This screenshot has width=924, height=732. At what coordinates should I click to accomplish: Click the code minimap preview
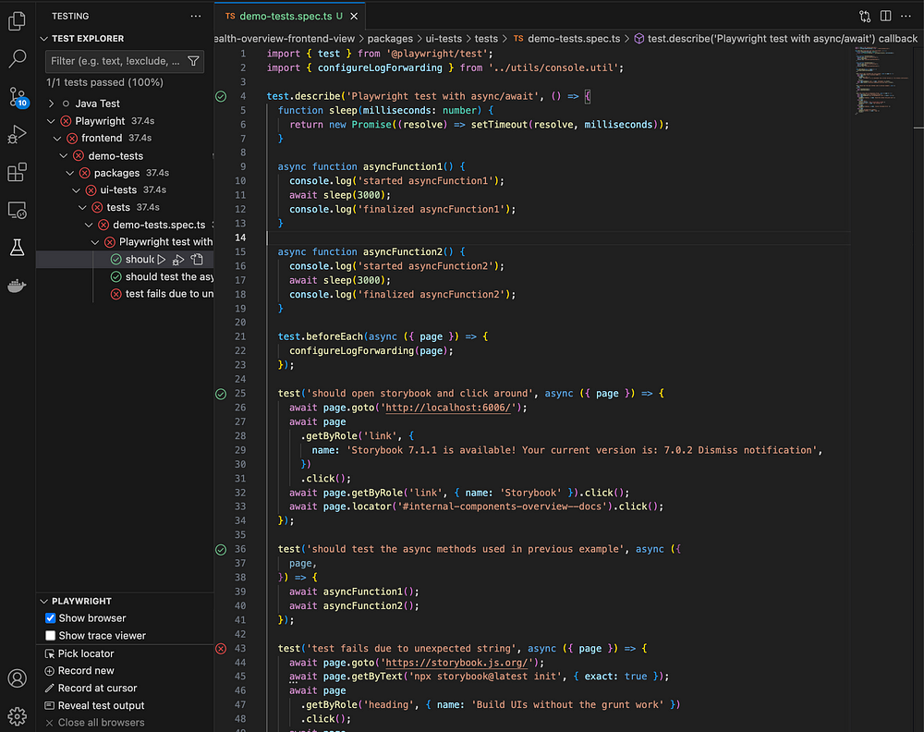881,80
